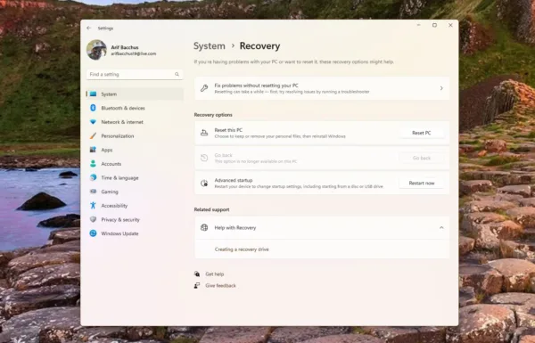Open Creating a recovery drive link
Screen dimensions: 535x343
(242, 249)
